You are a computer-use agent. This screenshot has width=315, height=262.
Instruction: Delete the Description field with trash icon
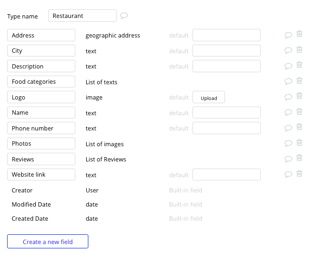coord(299,65)
